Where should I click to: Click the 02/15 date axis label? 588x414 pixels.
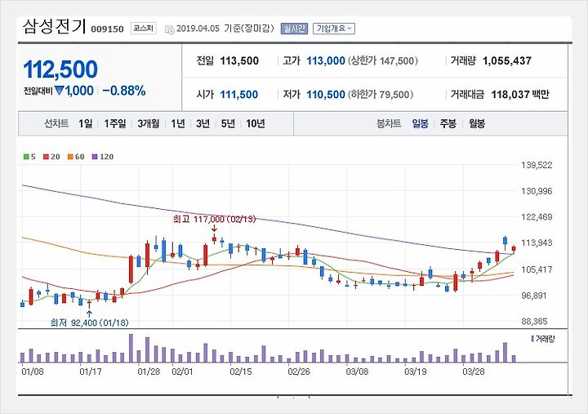click(x=241, y=372)
